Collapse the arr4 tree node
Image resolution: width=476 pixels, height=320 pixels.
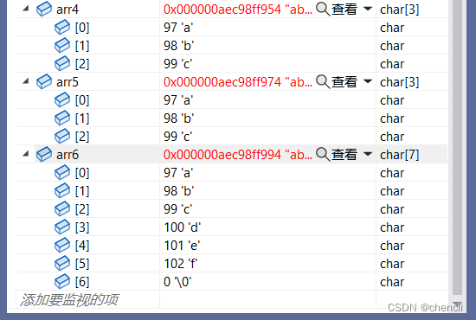(x=26, y=9)
